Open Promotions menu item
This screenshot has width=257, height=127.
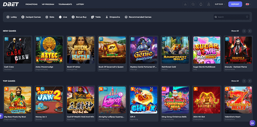pos(32,4)
